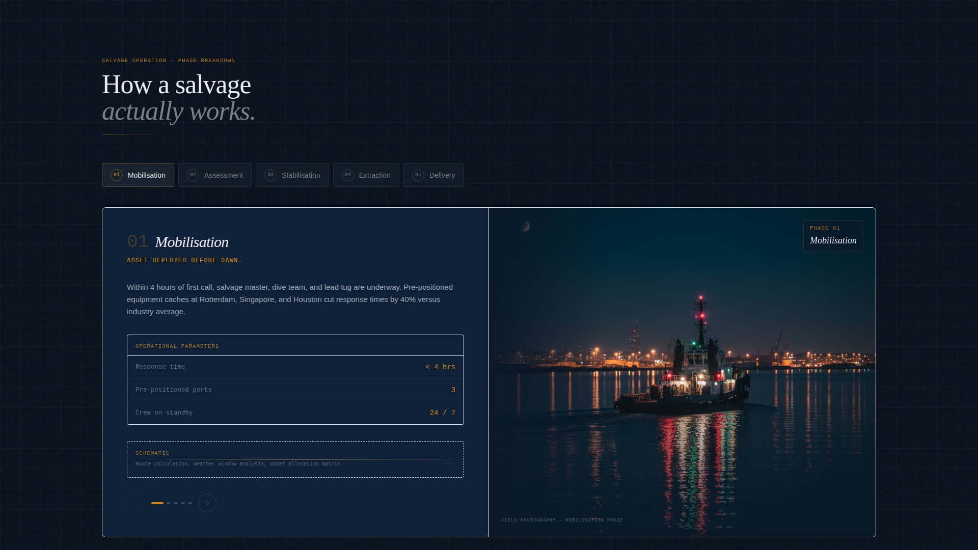Click the 01 circle badge icon on Mobilisation tab
The height and width of the screenshot is (550, 978).
click(117, 175)
